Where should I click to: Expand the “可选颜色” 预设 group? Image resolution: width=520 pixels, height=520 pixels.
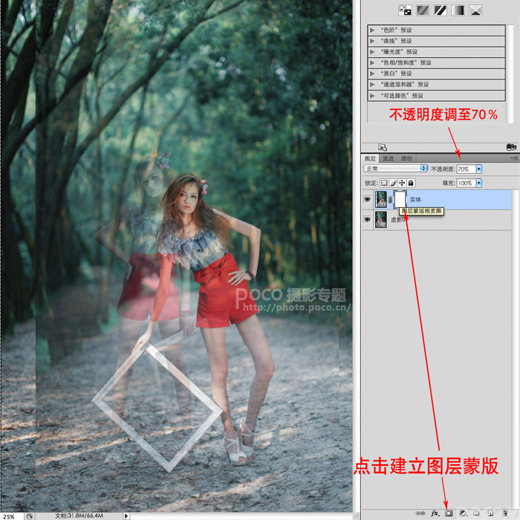tap(372, 96)
